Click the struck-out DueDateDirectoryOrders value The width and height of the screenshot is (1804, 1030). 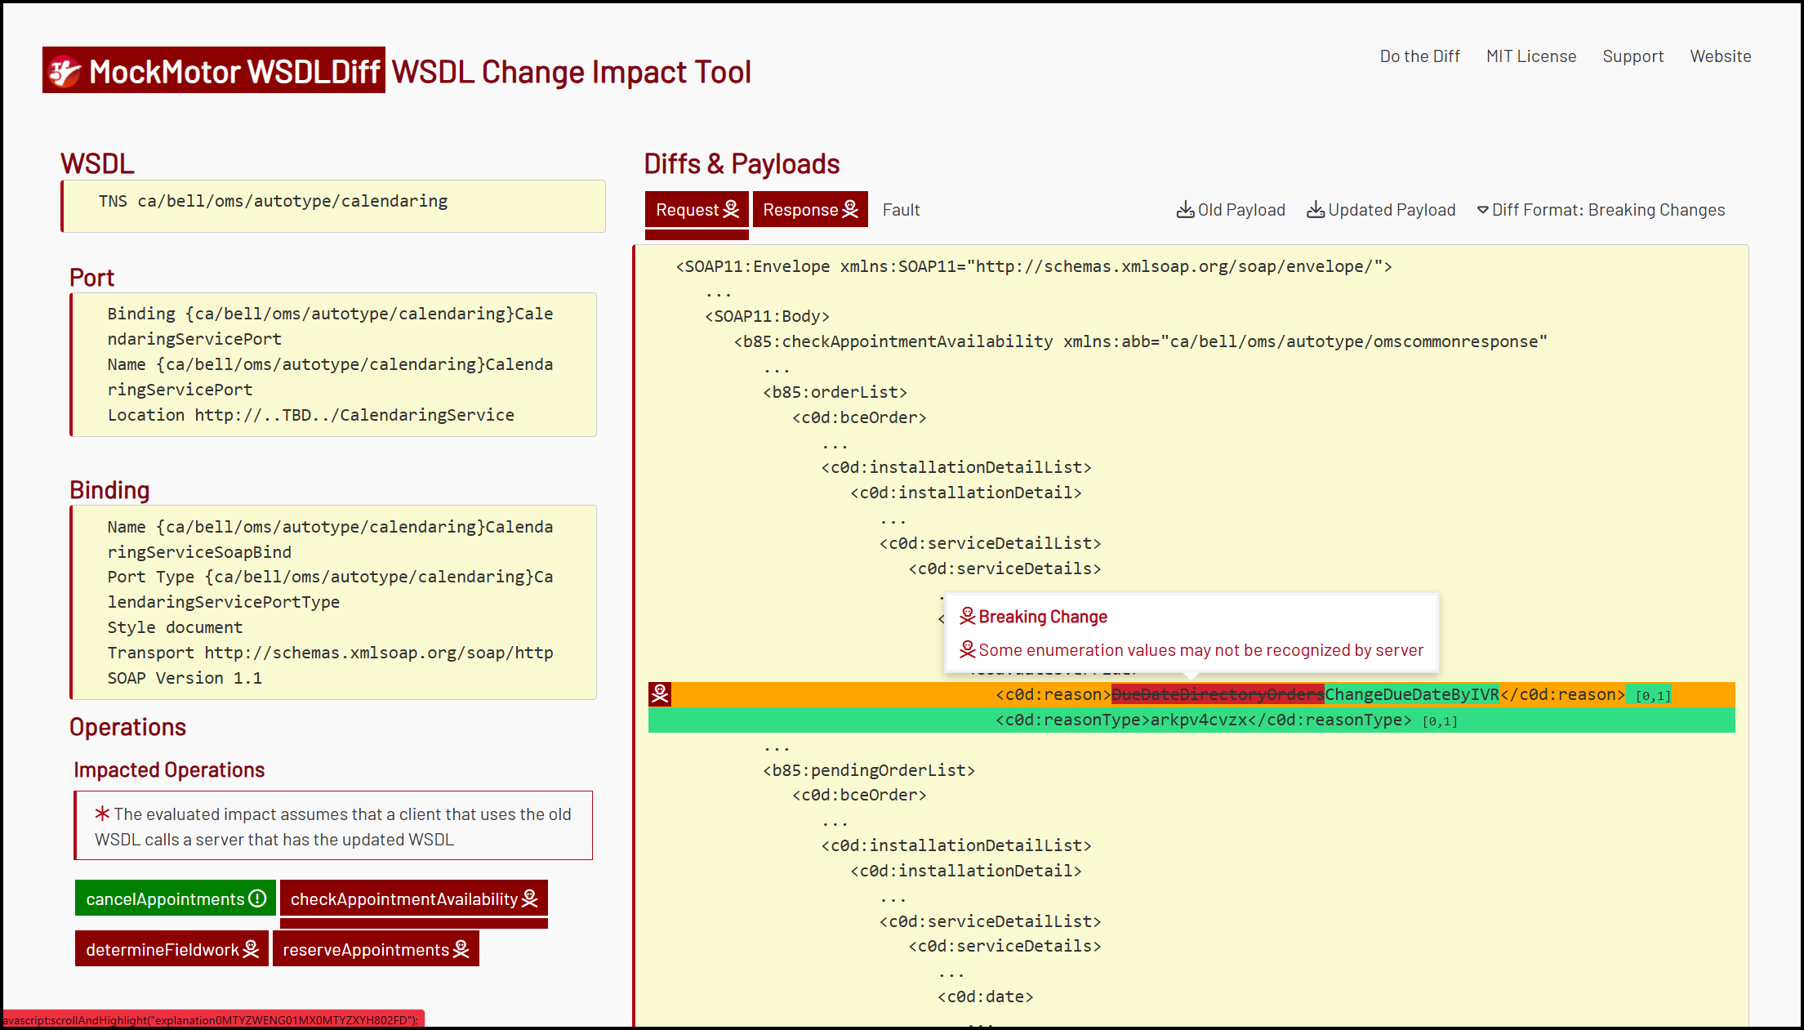click(x=1218, y=694)
